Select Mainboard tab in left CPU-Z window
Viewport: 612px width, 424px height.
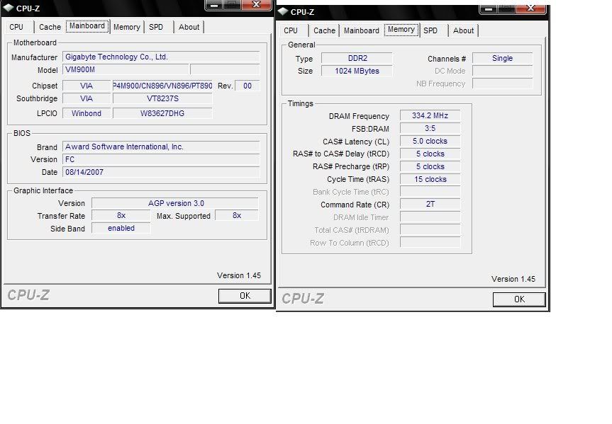point(87,26)
